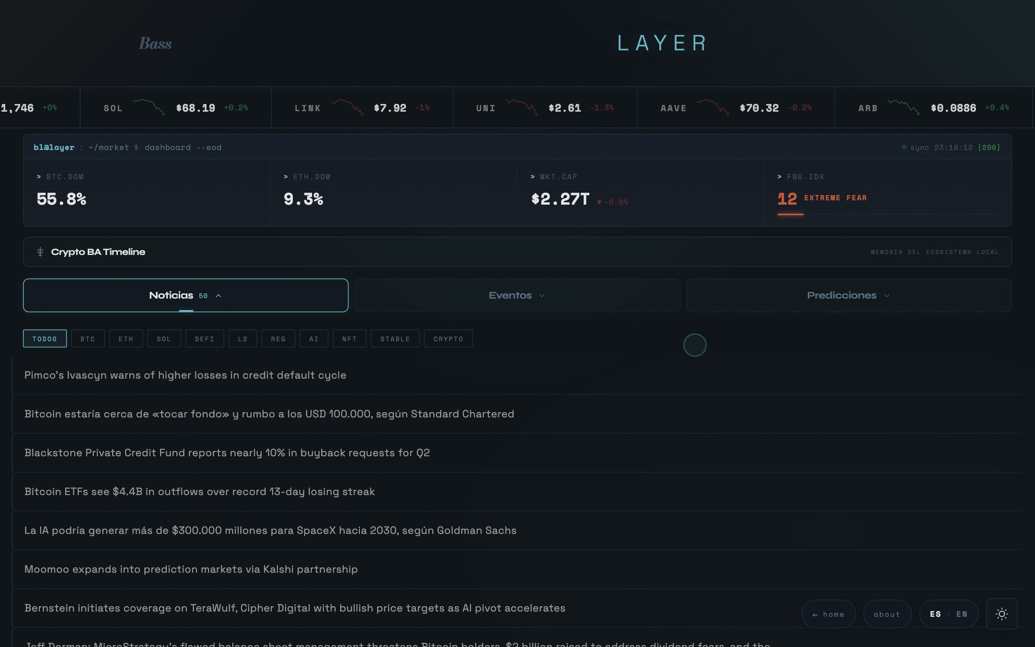Click the UNI sparkline chart

522,107
